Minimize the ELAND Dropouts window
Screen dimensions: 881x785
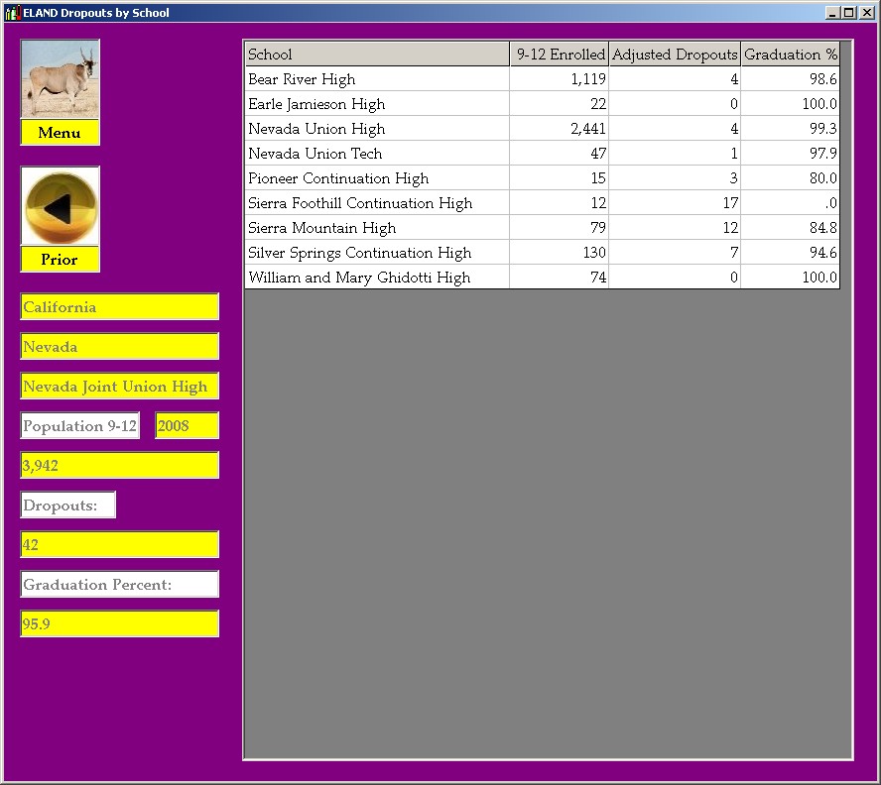[832, 12]
